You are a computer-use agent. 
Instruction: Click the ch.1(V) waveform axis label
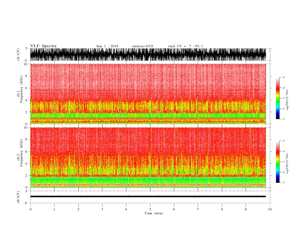tap(18, 55)
